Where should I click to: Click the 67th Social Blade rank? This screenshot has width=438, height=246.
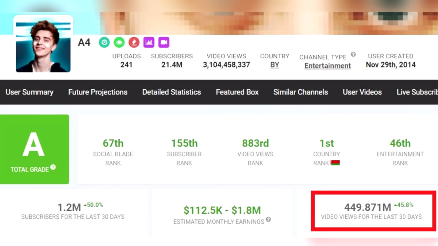click(x=113, y=143)
